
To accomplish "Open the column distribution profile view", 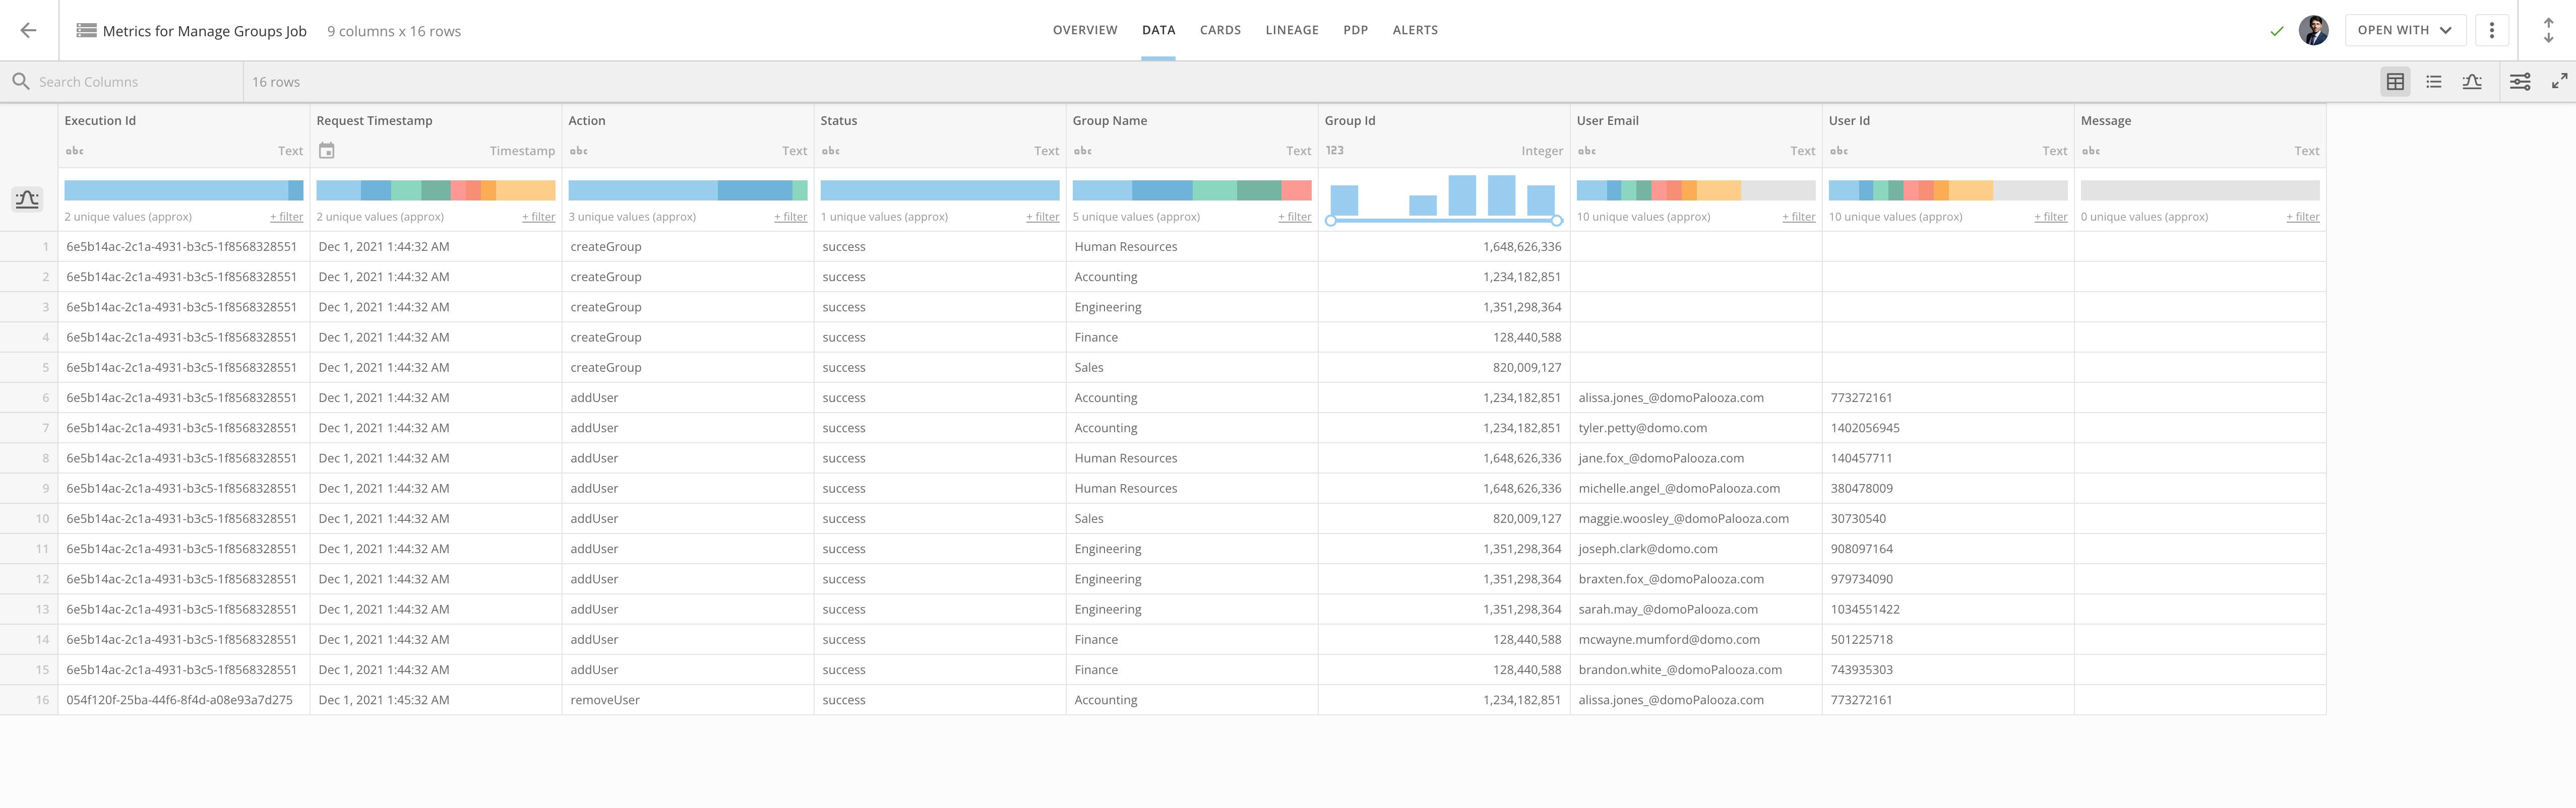I will pos(2473,81).
